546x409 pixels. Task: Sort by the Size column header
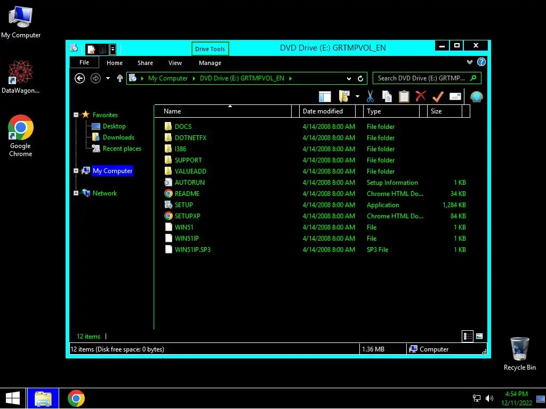click(445, 111)
